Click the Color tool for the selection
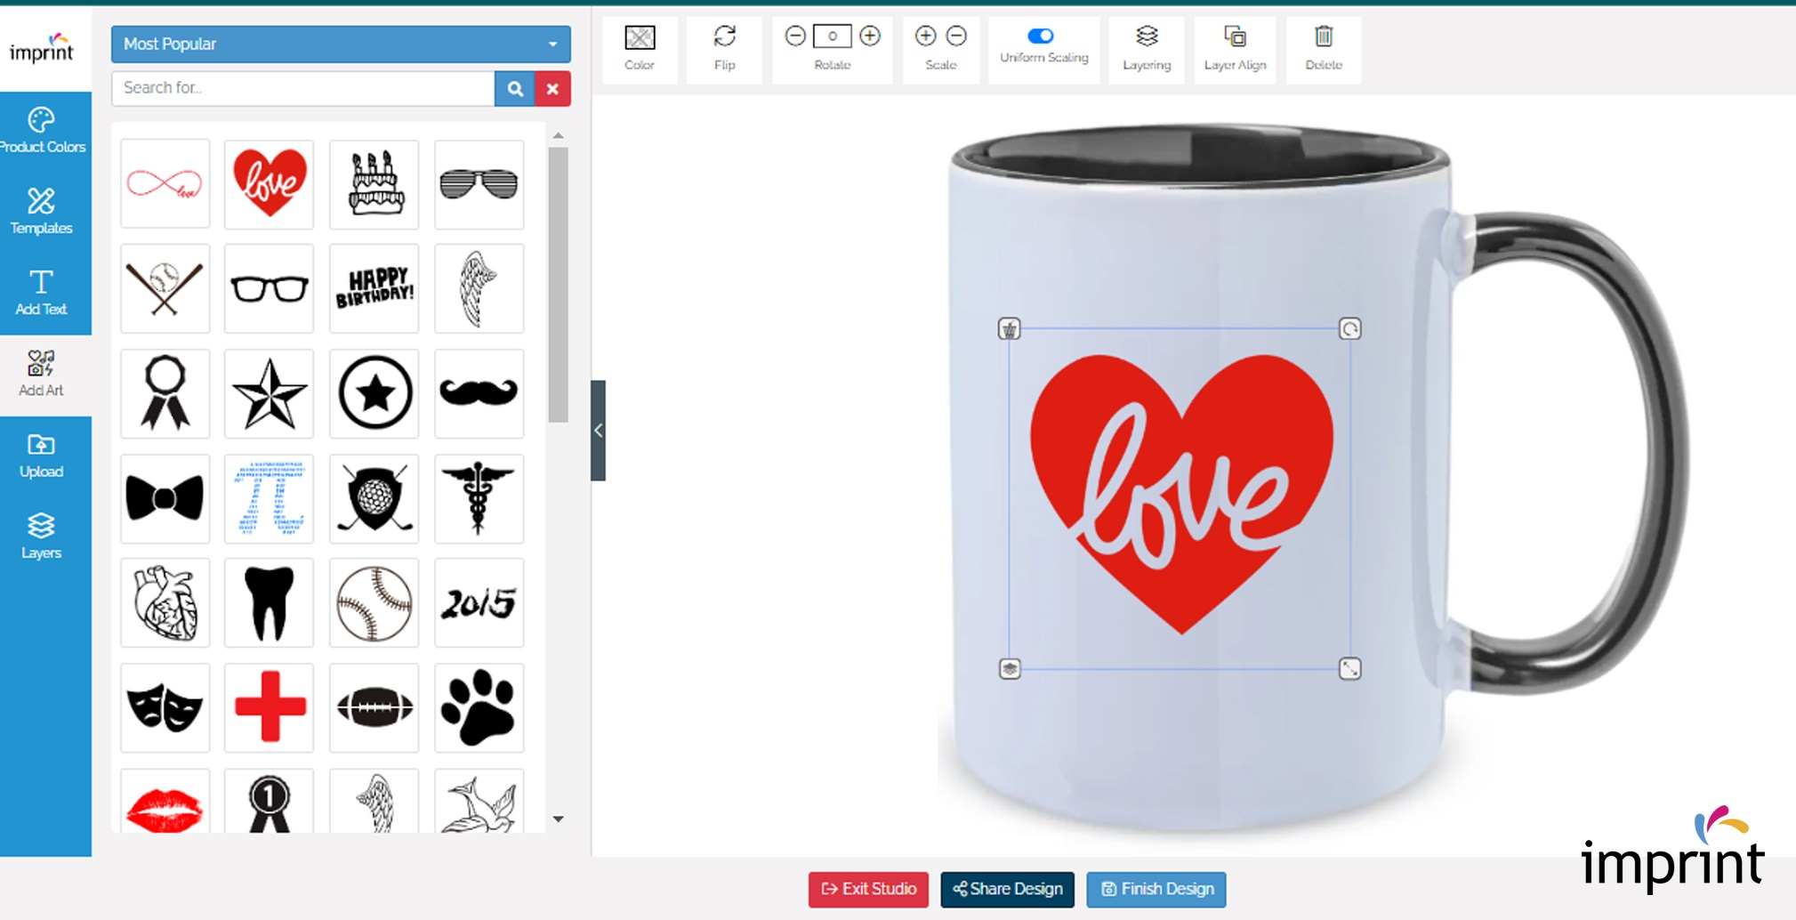The image size is (1796, 920). [x=639, y=46]
